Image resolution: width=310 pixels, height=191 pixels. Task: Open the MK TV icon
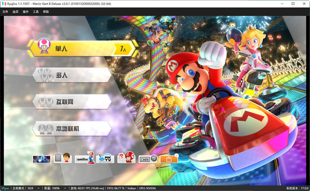(105, 158)
